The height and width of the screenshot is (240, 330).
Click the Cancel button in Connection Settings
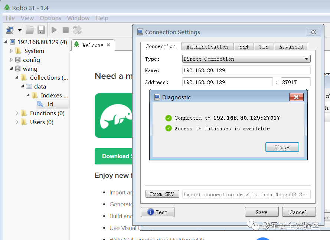[299, 212]
